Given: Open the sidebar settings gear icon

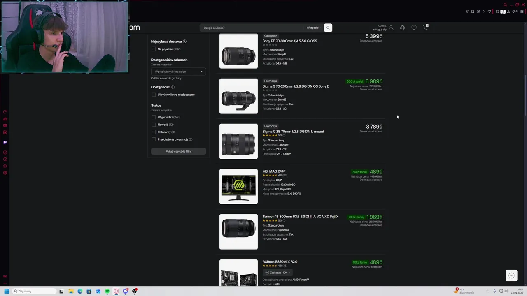Looking at the screenshot, I should click(x=5, y=173).
